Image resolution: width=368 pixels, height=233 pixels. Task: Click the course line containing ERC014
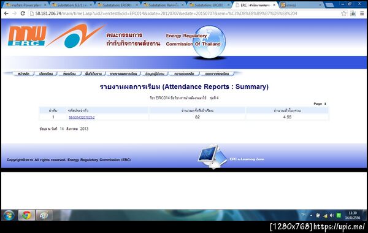[x=184, y=98]
